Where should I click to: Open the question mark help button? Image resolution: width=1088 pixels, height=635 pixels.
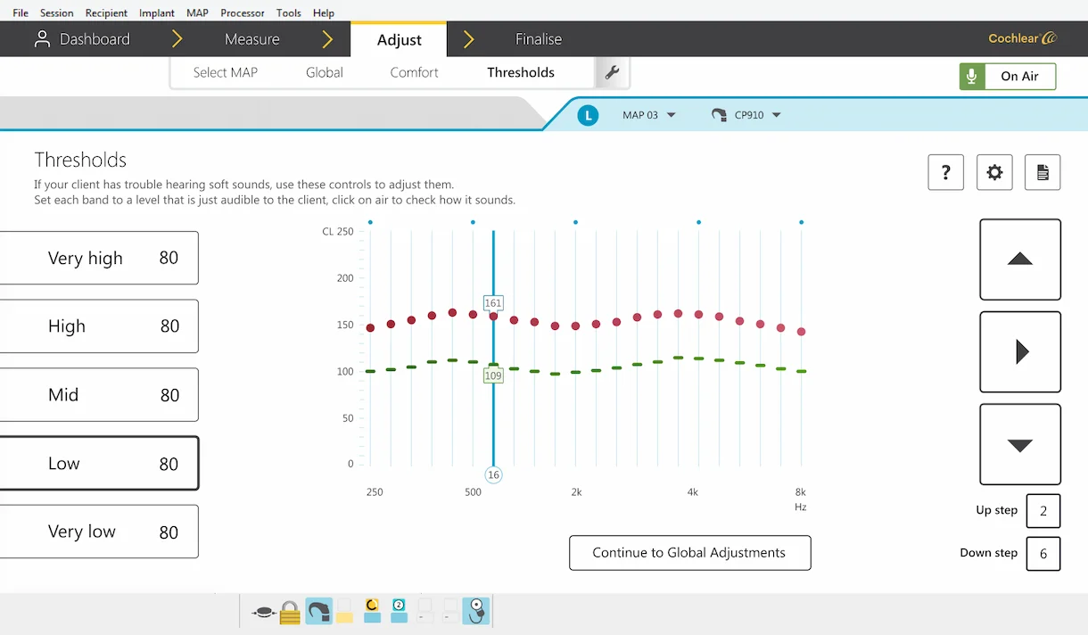tap(945, 172)
